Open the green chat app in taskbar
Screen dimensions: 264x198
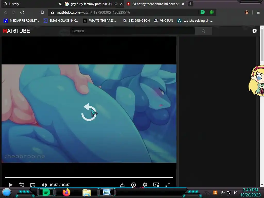click(x=46, y=192)
